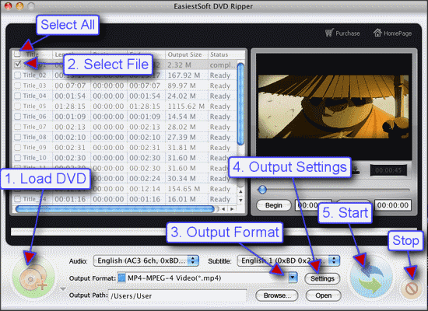Enable the Title_02 checkbox

[17, 75]
